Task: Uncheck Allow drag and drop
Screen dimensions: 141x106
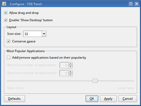Action: 6,13
